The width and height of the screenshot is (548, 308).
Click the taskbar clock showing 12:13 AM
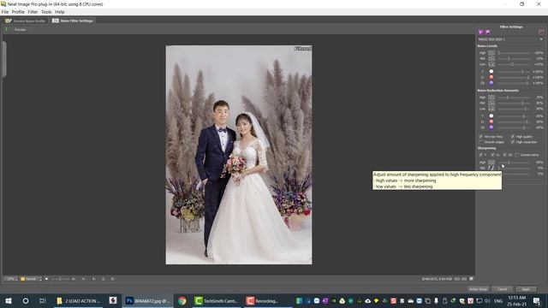coord(517,300)
